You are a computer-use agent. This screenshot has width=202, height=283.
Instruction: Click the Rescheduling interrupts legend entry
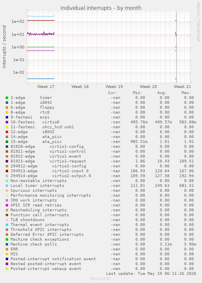coord(38,210)
